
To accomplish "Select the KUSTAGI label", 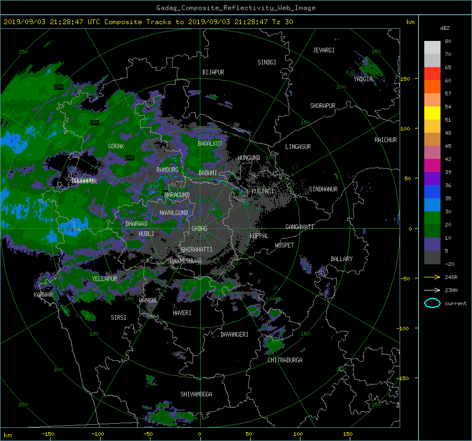I will (263, 191).
